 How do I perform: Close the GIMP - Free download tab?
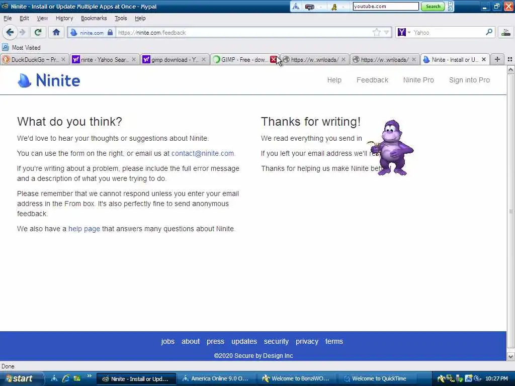[x=273, y=59]
